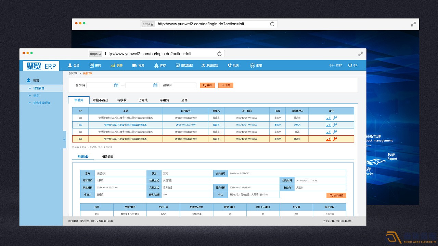Open the 会员 module in top navigation
Image resolution: width=438 pixels, height=246 pixels.
74,65
